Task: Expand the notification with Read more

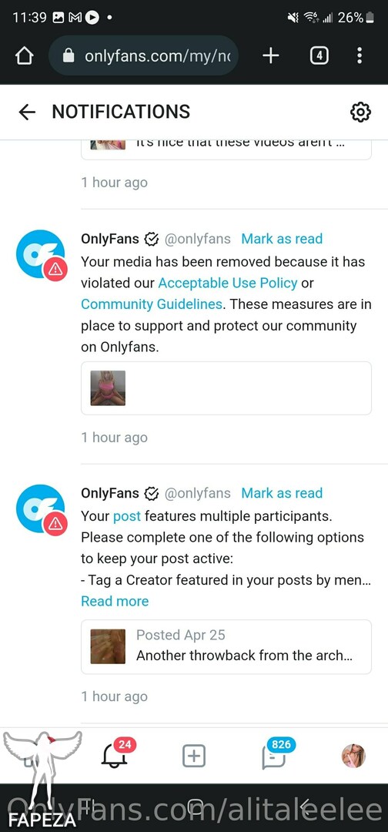Action: (x=115, y=601)
